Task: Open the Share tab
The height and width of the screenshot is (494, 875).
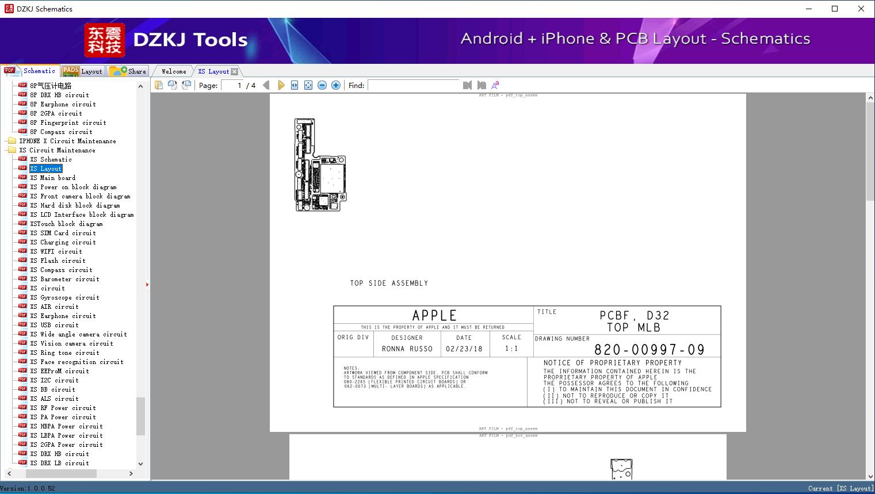Action: (x=128, y=71)
